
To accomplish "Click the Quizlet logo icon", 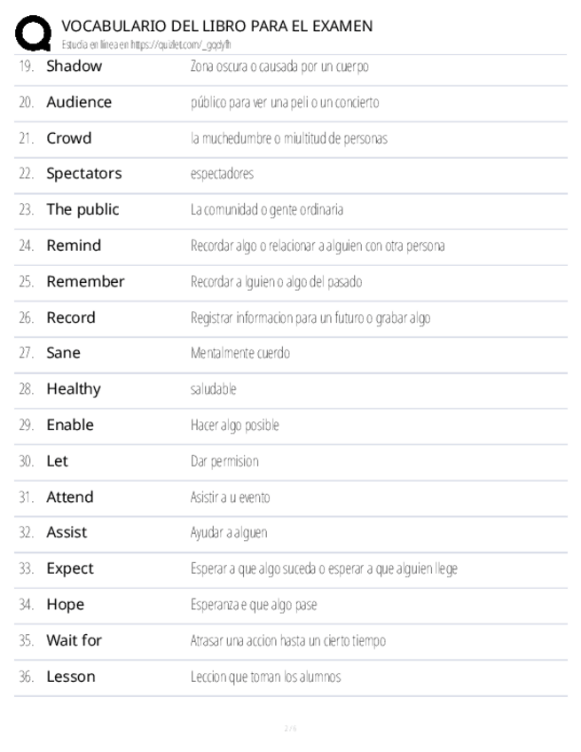I will (x=34, y=35).
